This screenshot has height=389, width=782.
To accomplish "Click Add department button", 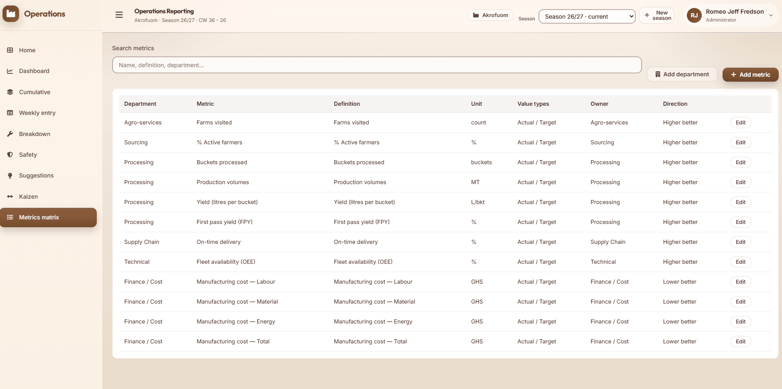I will tap(682, 74).
